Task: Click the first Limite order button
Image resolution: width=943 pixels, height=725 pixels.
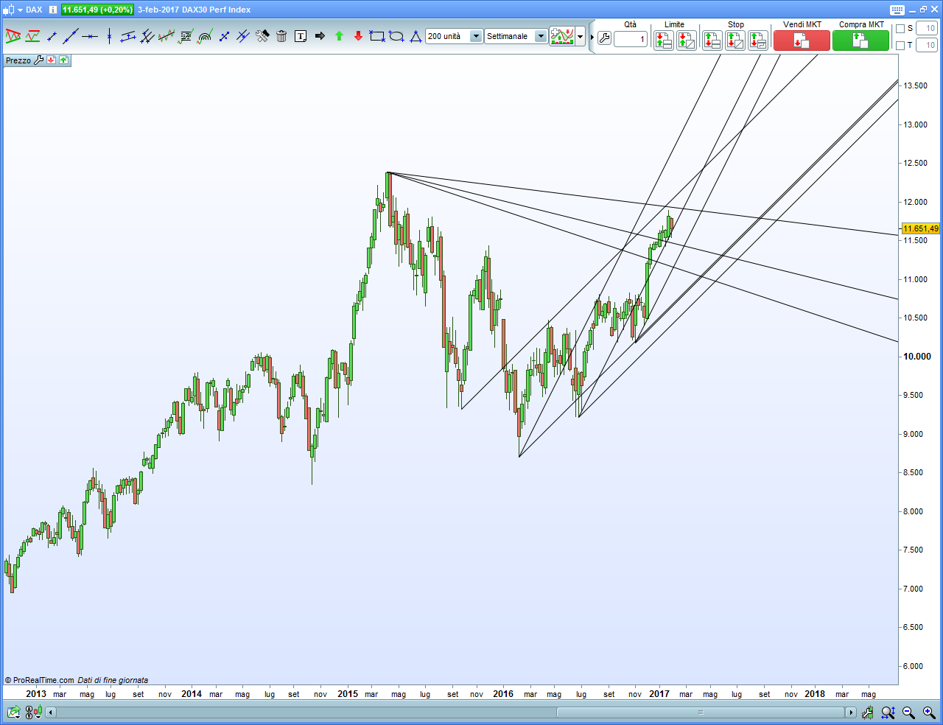Action: (x=664, y=41)
